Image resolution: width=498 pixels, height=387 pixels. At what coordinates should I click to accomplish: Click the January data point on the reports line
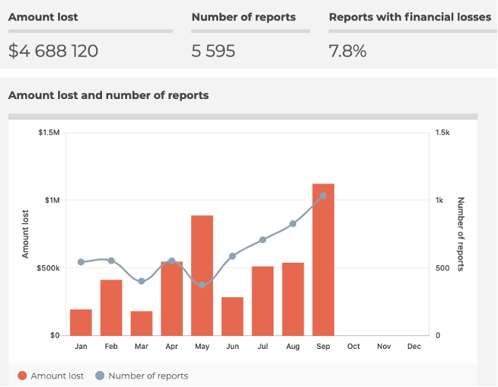coord(81,262)
